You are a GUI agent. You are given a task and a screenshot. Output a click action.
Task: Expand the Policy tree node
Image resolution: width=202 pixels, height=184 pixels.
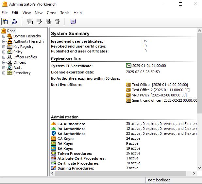pyautogui.click(x=4, y=52)
